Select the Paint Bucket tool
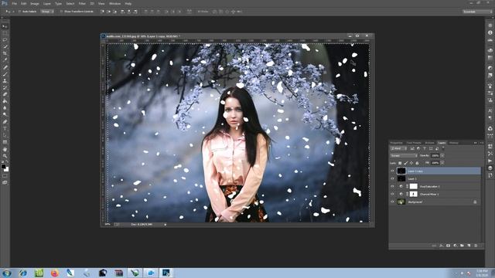Viewport: 495px width, 278px height. pos(5,101)
